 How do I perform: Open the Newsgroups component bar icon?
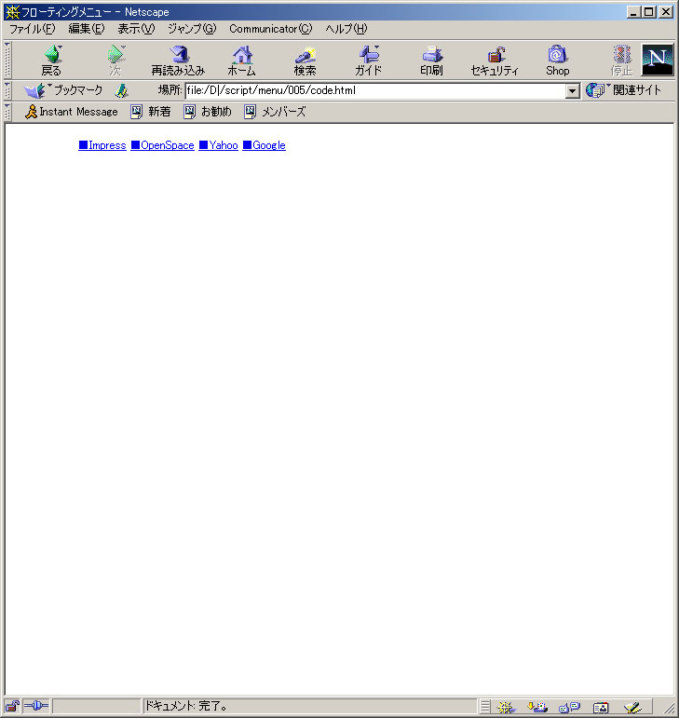569,708
